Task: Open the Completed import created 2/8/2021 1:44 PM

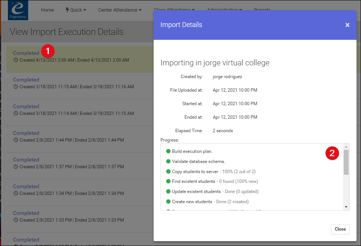Action: point(26,133)
